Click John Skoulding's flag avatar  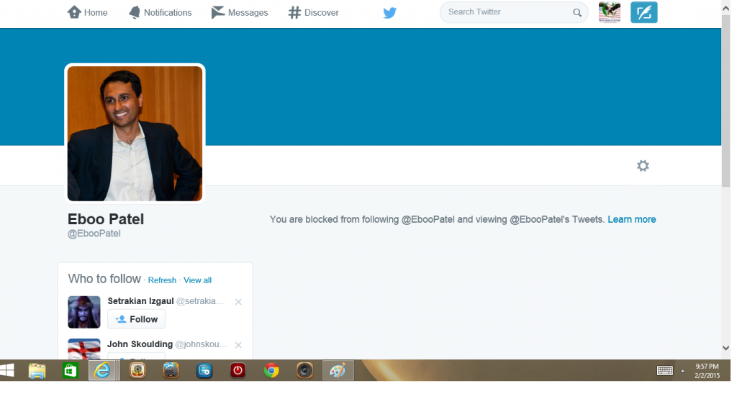(x=84, y=349)
